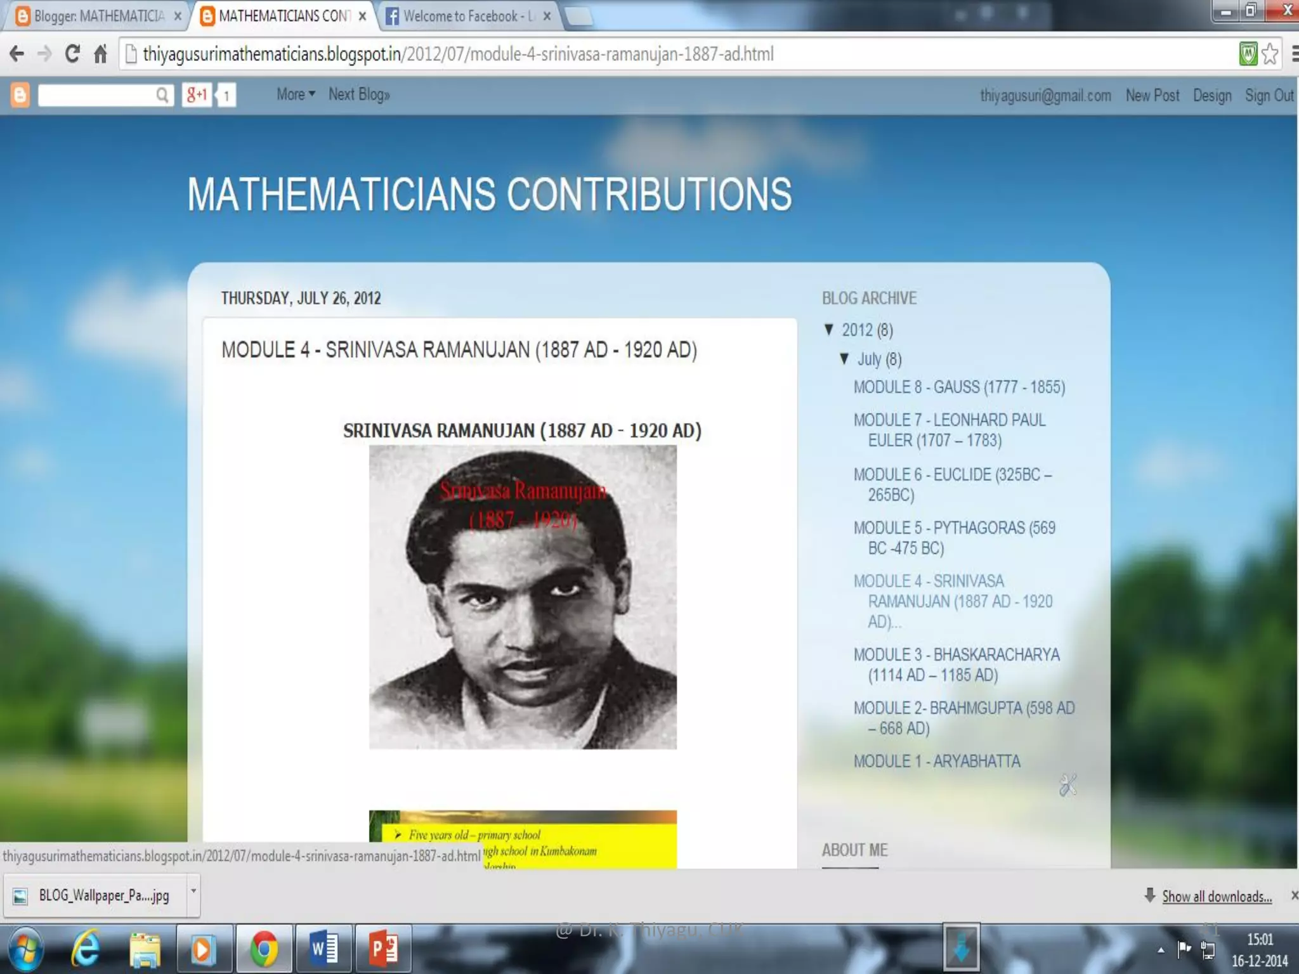Bookmark this page with the star icon

[x=1270, y=54]
